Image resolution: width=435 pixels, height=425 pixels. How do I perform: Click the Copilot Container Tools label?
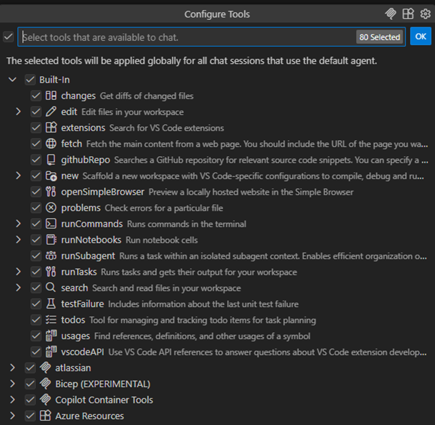104,400
